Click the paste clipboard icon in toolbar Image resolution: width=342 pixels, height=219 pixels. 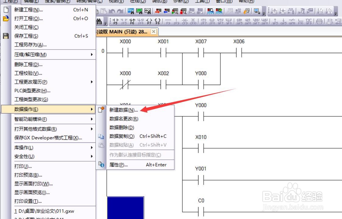[103, 11]
